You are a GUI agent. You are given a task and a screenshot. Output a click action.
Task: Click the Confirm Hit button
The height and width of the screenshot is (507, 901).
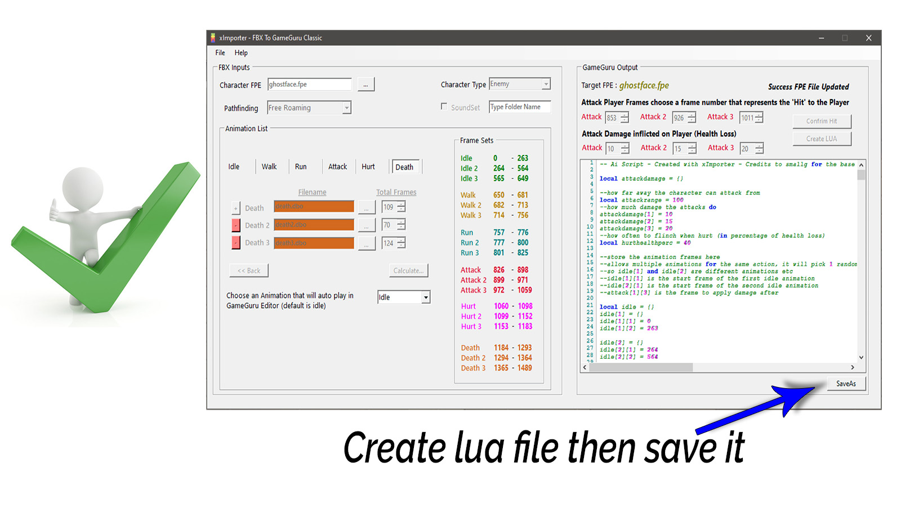(x=822, y=121)
